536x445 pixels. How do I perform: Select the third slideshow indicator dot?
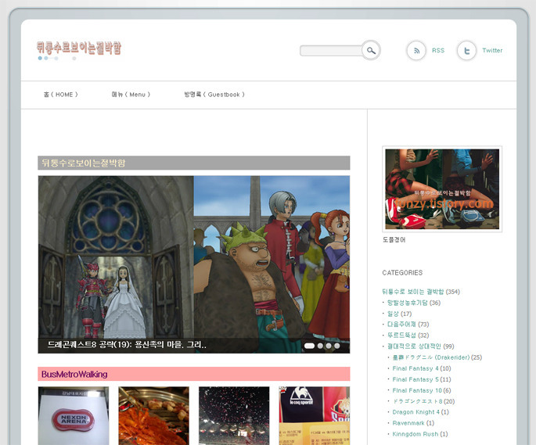pos(329,346)
